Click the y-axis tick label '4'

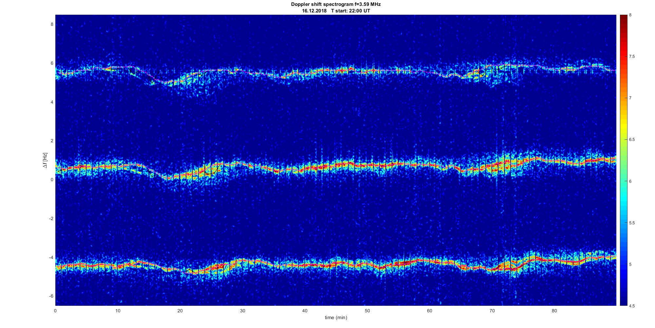coord(52,102)
